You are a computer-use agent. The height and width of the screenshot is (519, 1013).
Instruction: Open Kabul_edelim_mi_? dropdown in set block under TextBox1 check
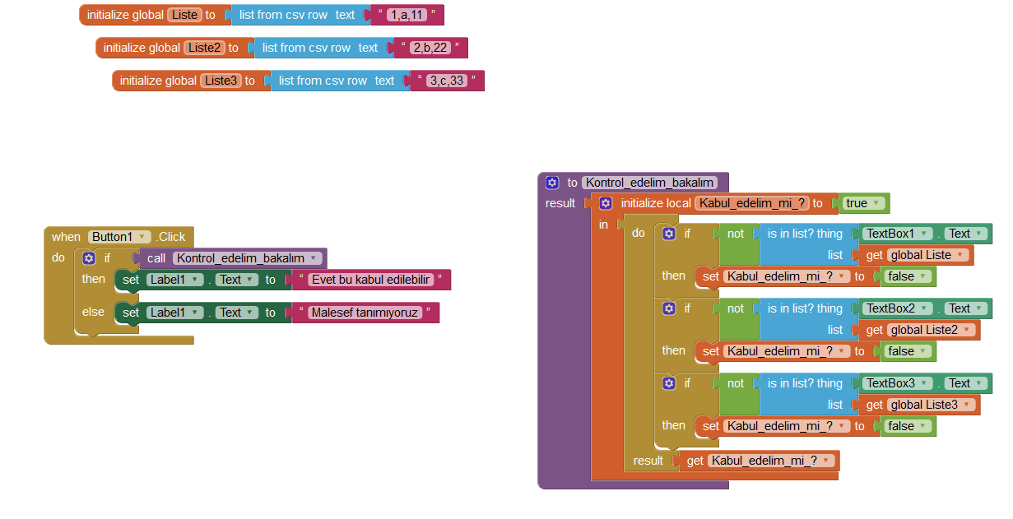(786, 276)
